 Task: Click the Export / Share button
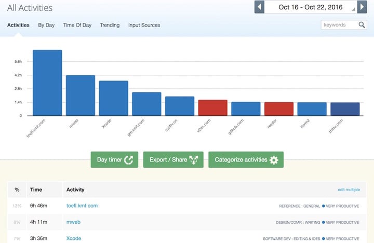173,159
